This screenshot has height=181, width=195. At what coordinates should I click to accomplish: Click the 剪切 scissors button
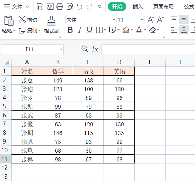[28, 20]
